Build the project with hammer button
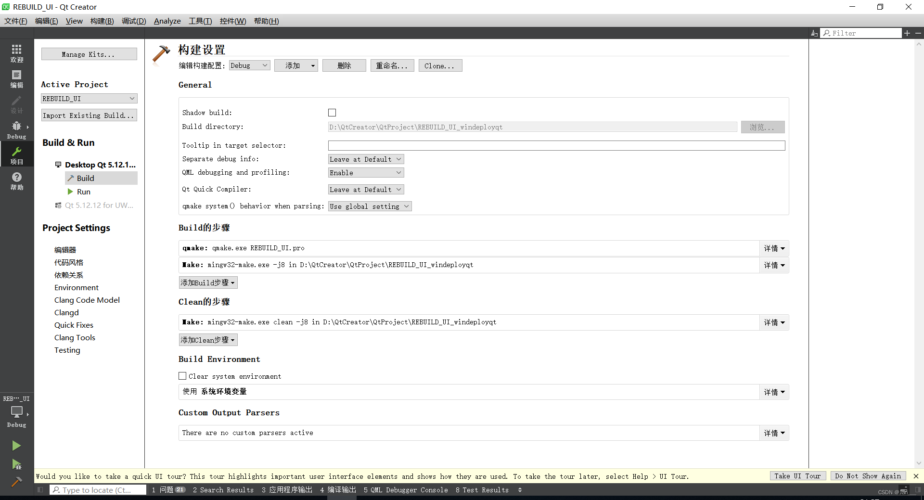The width and height of the screenshot is (924, 500). tap(16, 482)
